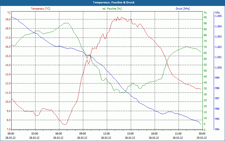Click the 13,0 tick on temperature axis
225x141 pixels.
coord(8,74)
